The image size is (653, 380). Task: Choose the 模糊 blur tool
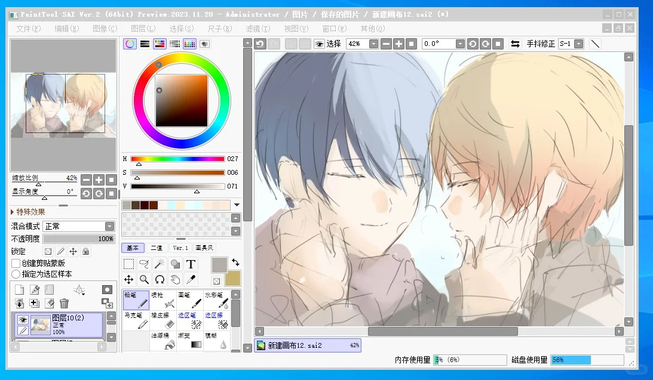[x=216, y=341]
